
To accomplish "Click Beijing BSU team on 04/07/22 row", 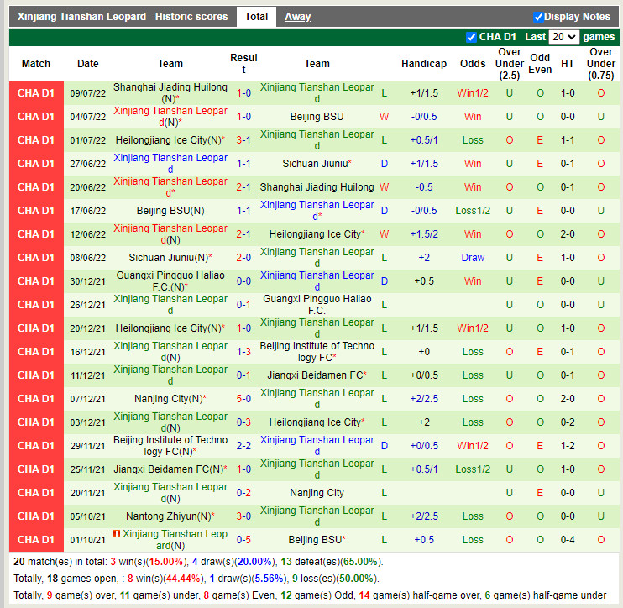I will [317, 117].
